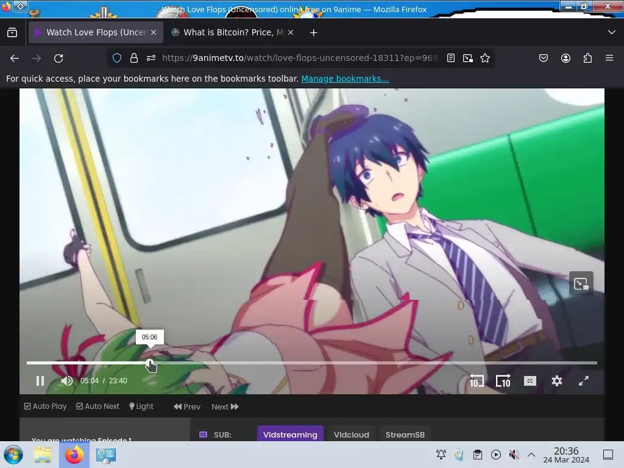Click muted volume tray icon

514,454
